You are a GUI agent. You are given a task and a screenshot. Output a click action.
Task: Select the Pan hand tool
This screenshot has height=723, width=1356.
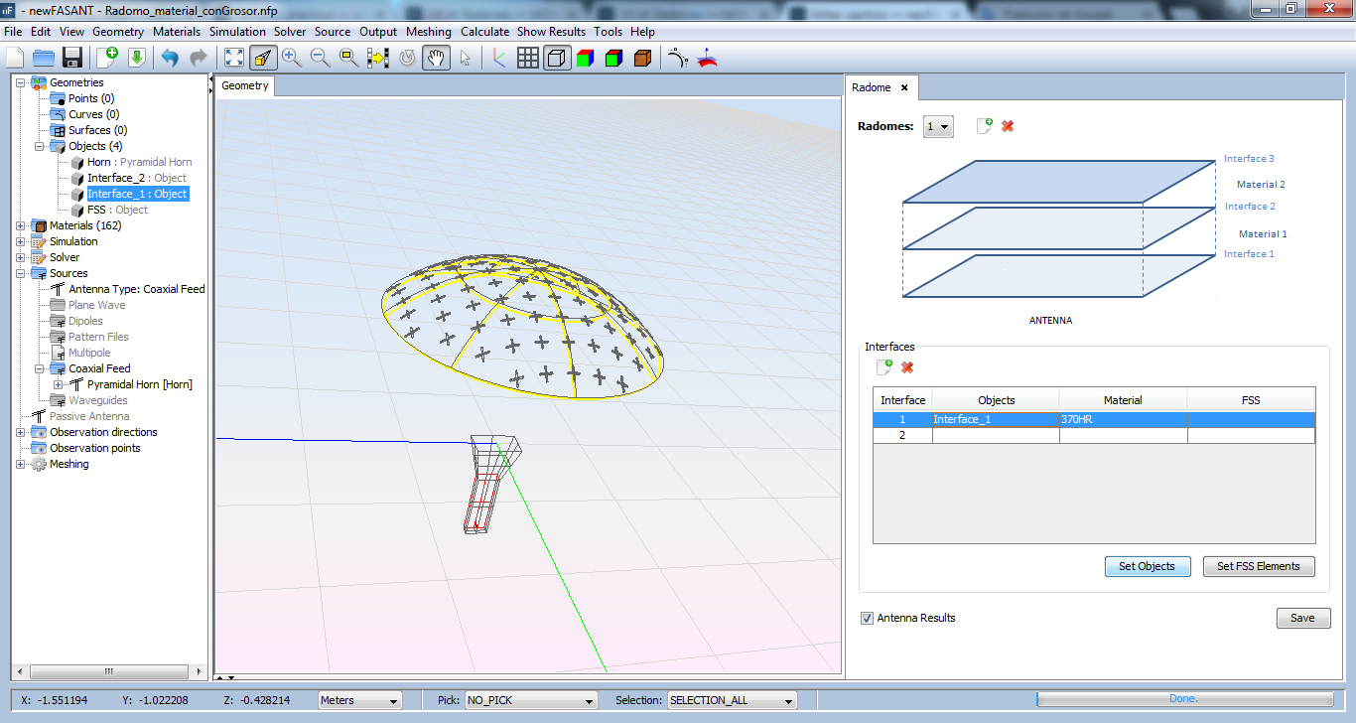(435, 58)
